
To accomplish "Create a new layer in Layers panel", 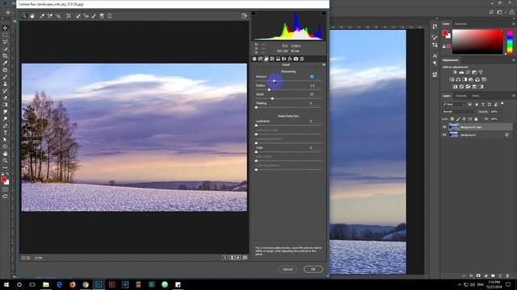I will 500,275.
